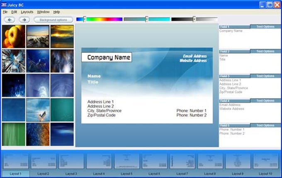Viewport: 282px width, 178px height.
Task: Switch to Layout 7
Action: point(182,161)
